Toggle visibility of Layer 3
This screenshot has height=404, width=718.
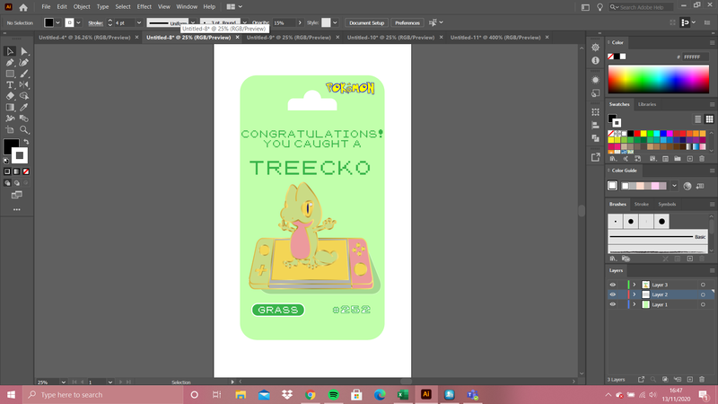(x=613, y=285)
